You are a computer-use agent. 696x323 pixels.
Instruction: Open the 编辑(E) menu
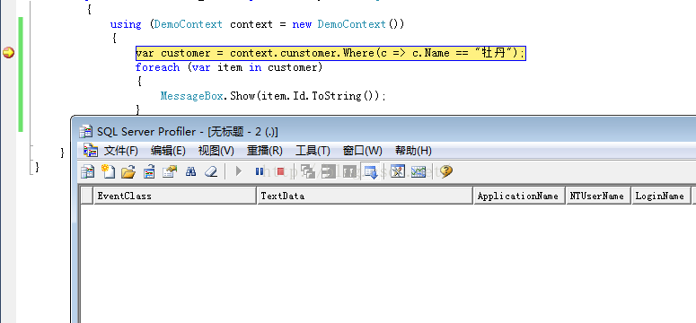pyautogui.click(x=168, y=151)
